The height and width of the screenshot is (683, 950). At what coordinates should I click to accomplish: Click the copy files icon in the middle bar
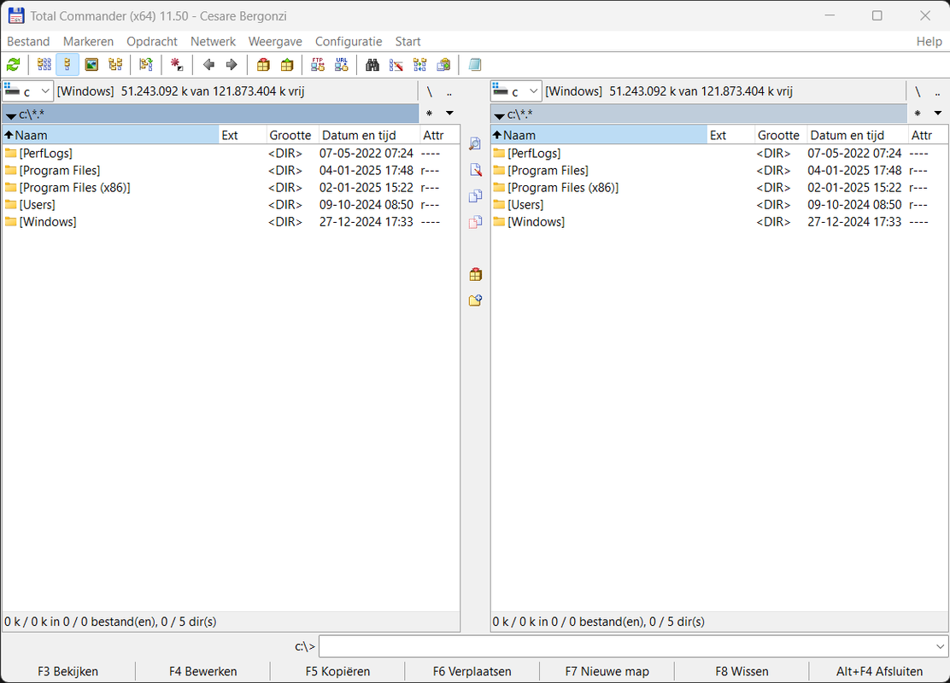tap(476, 196)
